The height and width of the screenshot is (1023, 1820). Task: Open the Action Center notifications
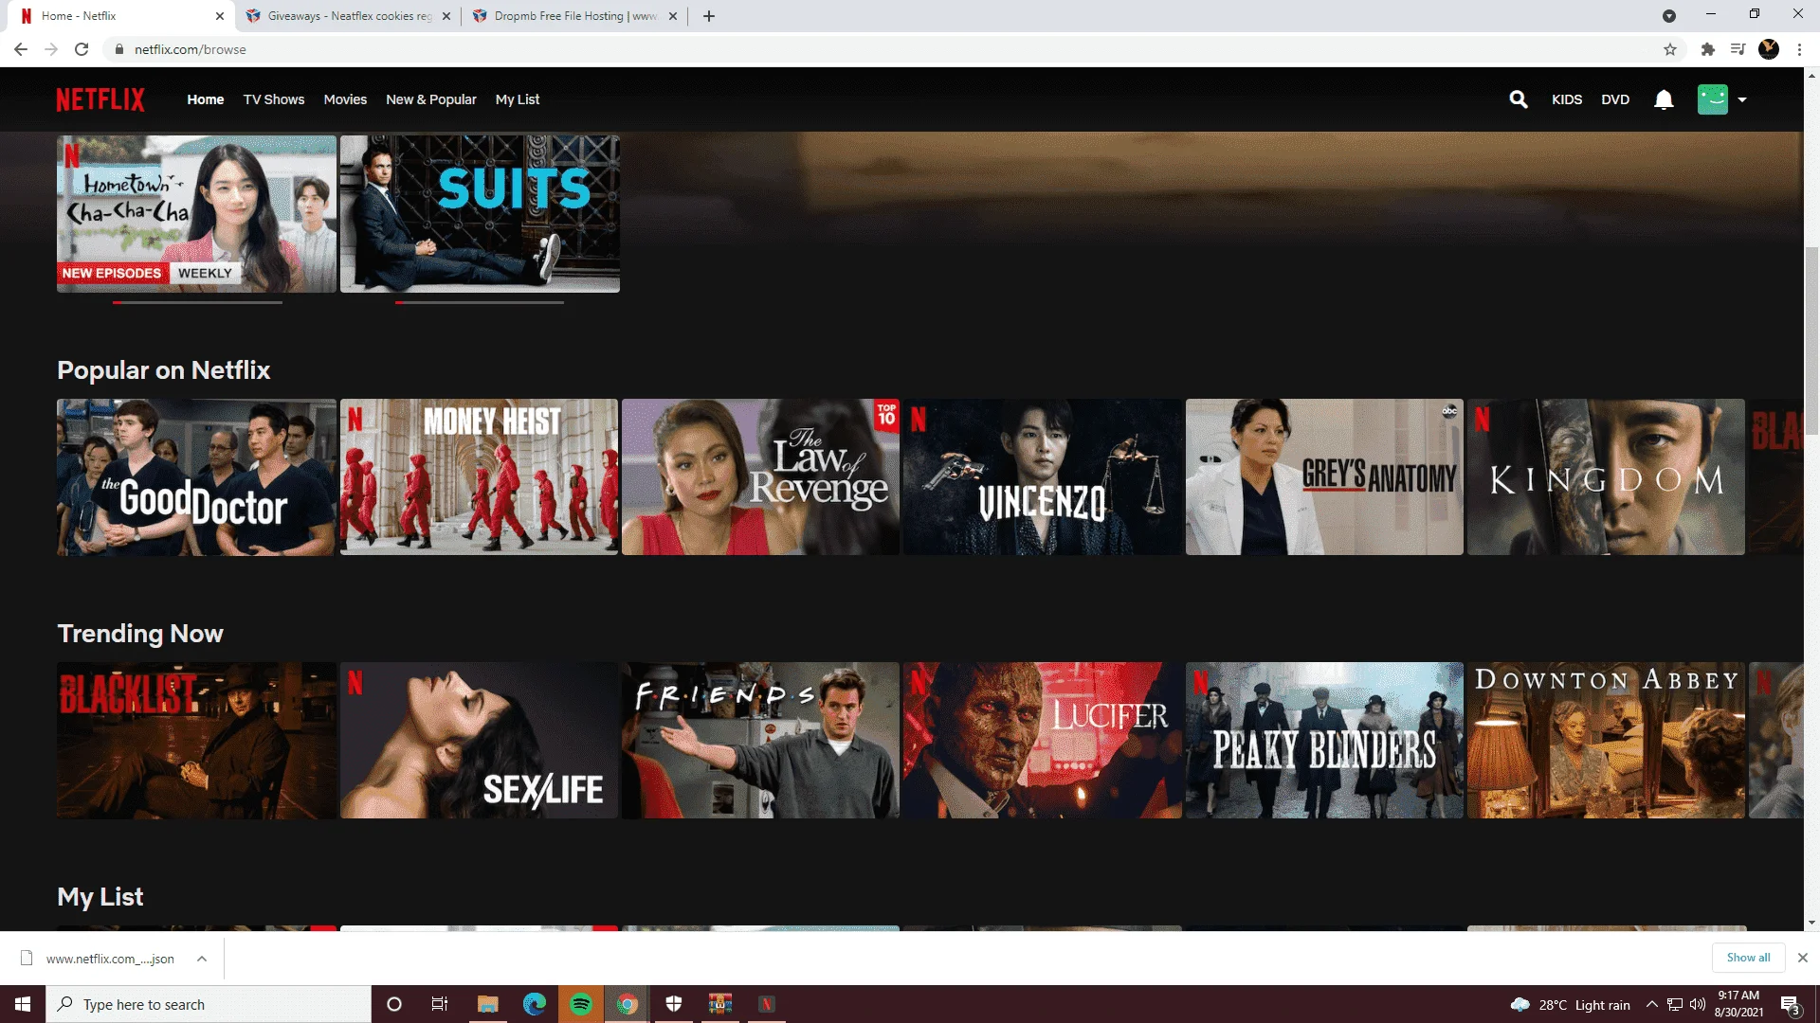[1791, 1005]
